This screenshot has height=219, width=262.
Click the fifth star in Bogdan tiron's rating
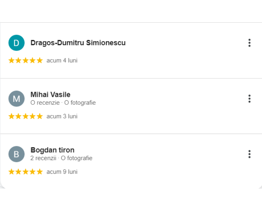(40, 172)
